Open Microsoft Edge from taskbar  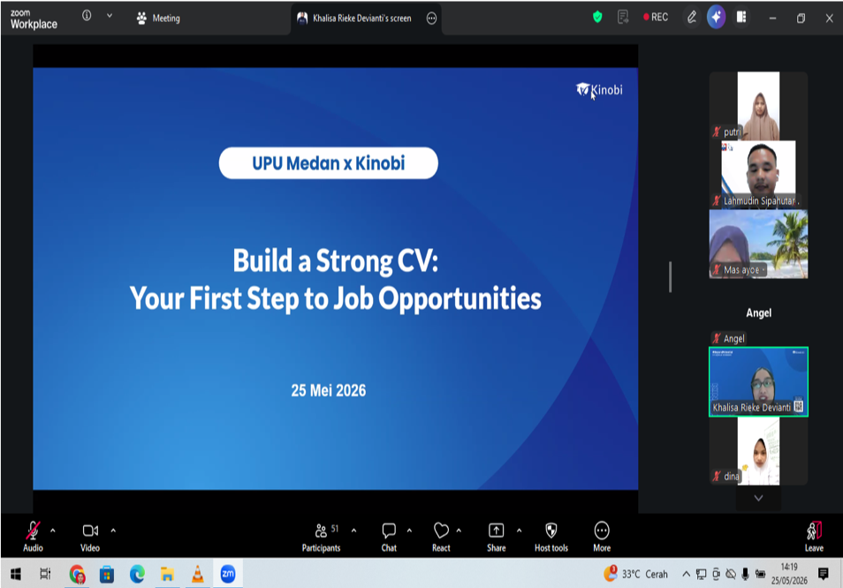(x=137, y=574)
